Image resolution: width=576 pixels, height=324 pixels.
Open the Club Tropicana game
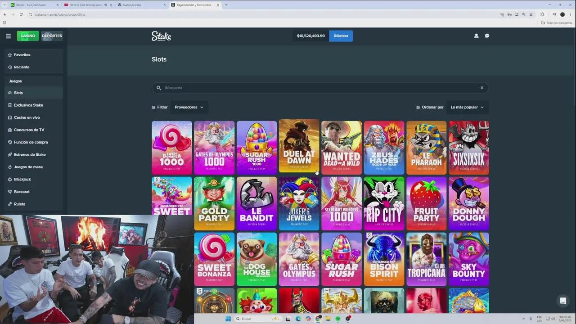(x=426, y=259)
